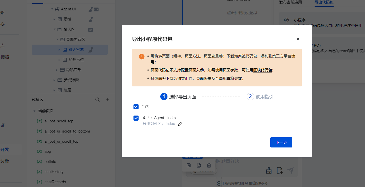Expand the 加载占位 tree node
Image resolution: width=365 pixels, height=187 pixels.
59,60
